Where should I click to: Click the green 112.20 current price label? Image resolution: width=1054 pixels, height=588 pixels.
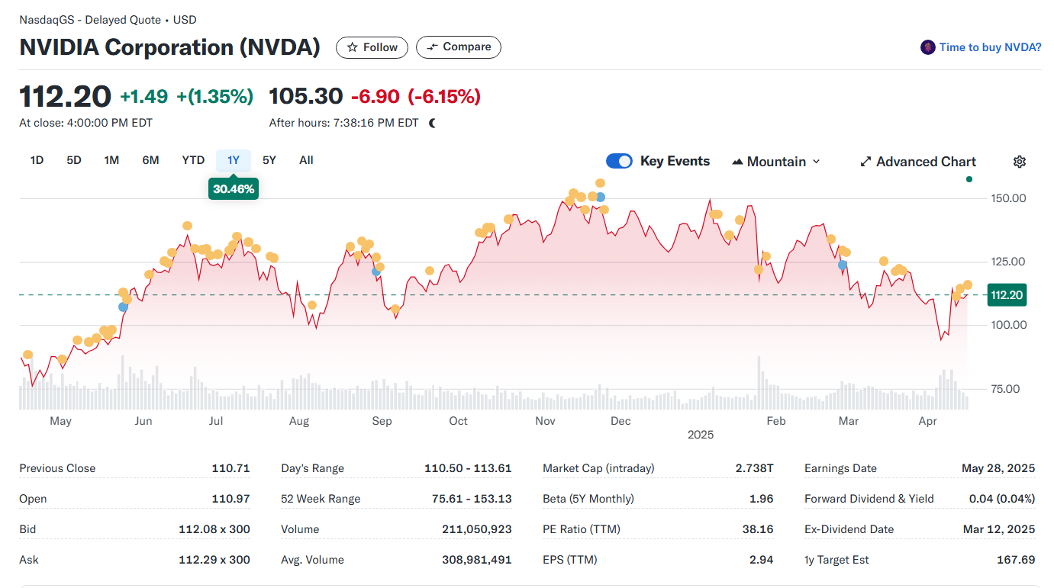coord(1007,295)
